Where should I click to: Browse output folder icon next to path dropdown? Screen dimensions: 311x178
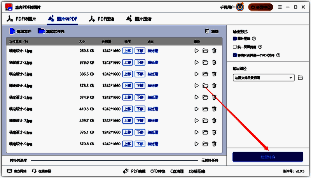coord(300,78)
